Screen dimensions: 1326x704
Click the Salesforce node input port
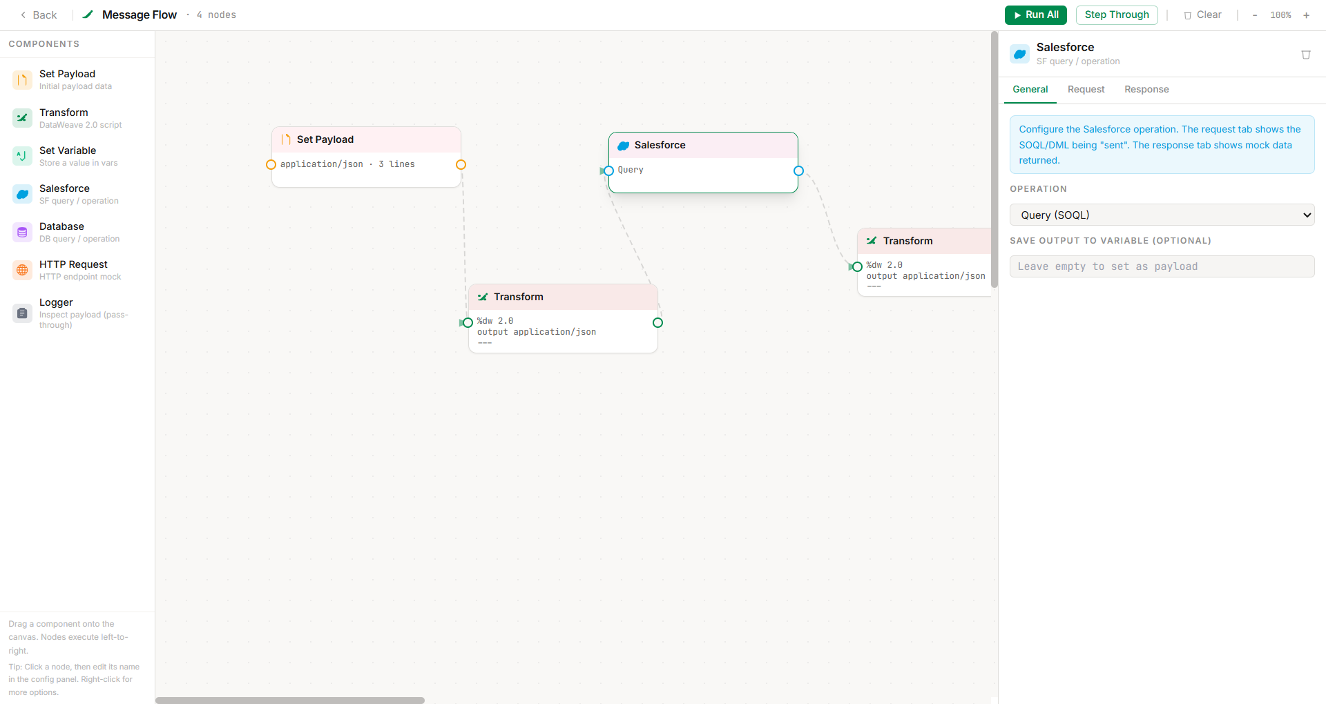[608, 170]
